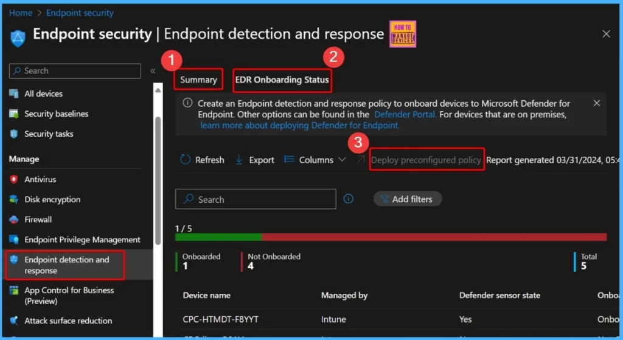
Task: Open All devices in sidebar
Action: click(x=43, y=93)
